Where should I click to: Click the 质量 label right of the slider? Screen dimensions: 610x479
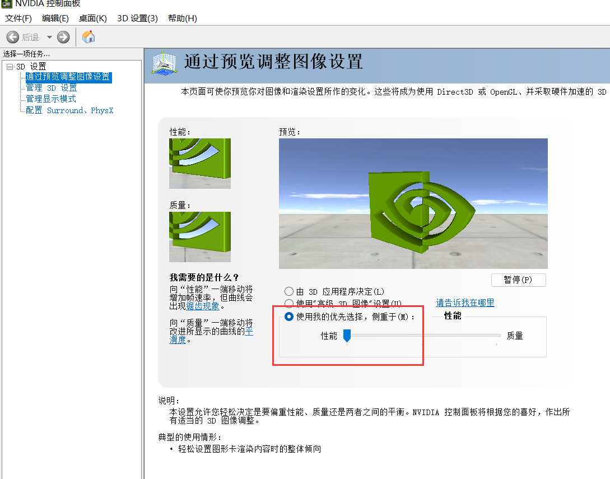pos(515,336)
